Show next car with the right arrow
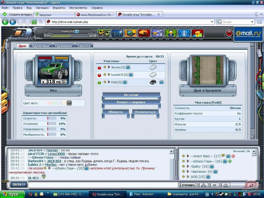 pyautogui.click(x=77, y=70)
